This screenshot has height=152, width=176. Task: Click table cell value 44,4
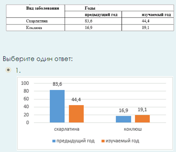coord(146,21)
